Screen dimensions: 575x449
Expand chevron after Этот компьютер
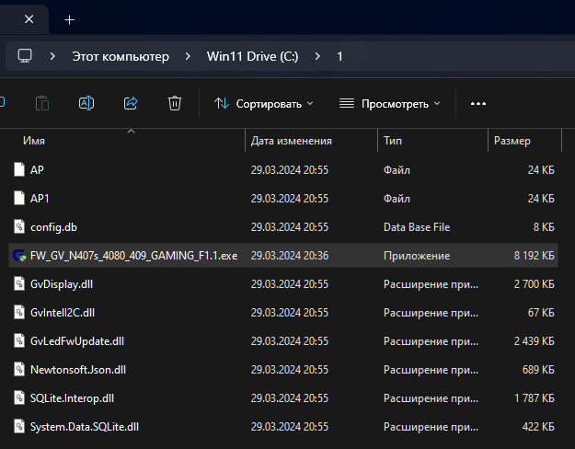pos(188,56)
